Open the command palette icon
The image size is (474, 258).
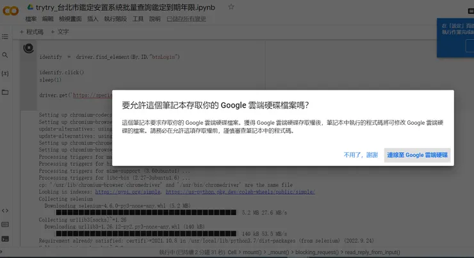[x=5, y=225]
